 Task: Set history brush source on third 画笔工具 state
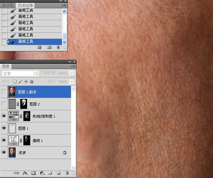4,23
